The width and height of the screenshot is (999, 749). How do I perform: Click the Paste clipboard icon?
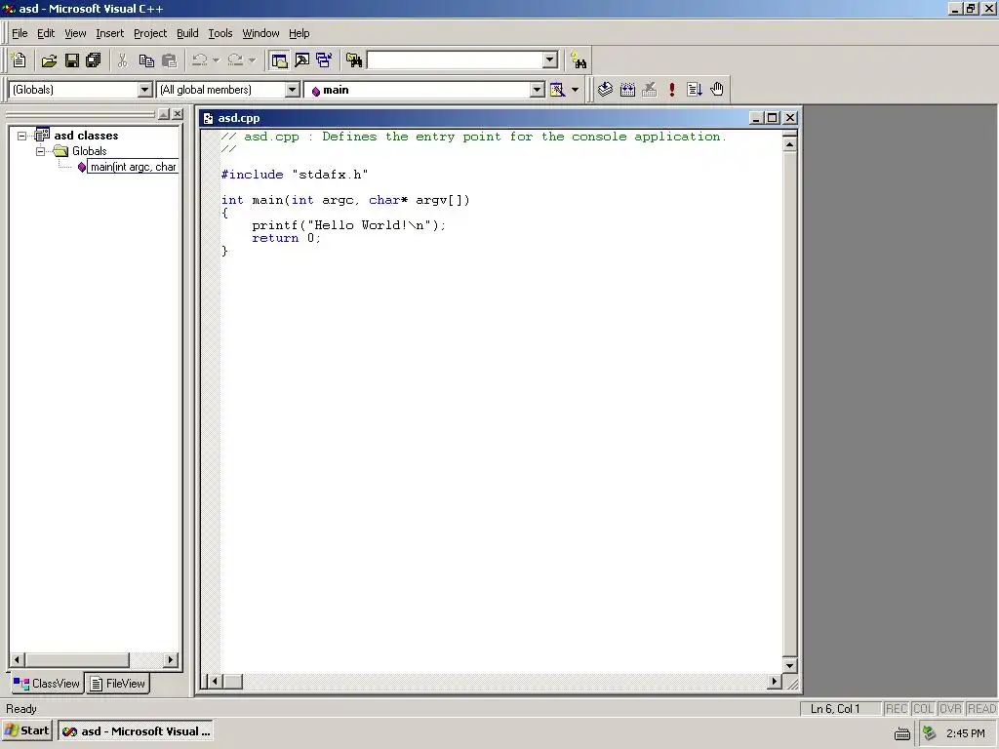[169, 60]
